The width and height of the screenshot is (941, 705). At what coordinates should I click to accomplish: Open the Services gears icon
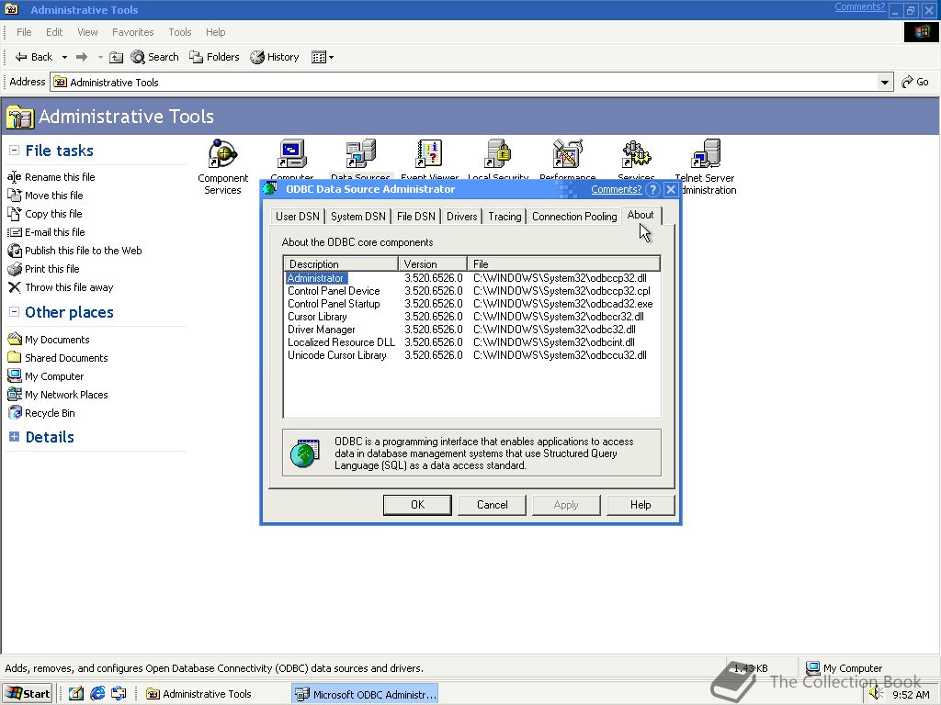636,154
